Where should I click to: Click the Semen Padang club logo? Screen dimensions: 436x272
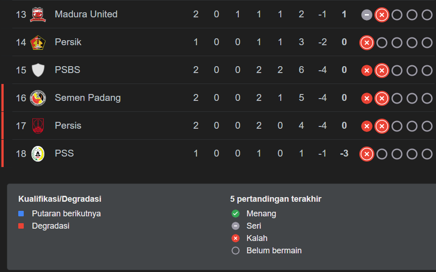[x=38, y=98]
